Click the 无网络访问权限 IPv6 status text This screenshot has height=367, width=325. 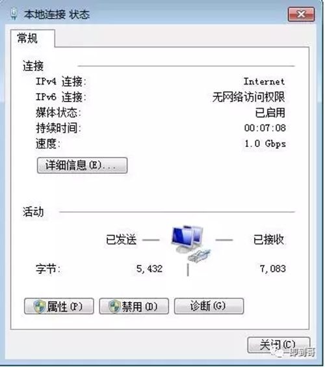pos(248,97)
